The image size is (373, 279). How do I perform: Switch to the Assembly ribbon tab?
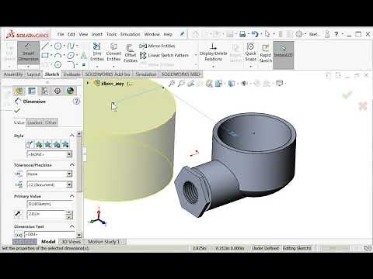pyautogui.click(x=13, y=74)
